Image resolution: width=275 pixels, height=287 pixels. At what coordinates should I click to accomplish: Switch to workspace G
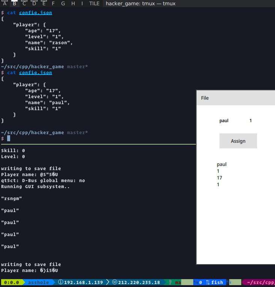click(63, 3)
